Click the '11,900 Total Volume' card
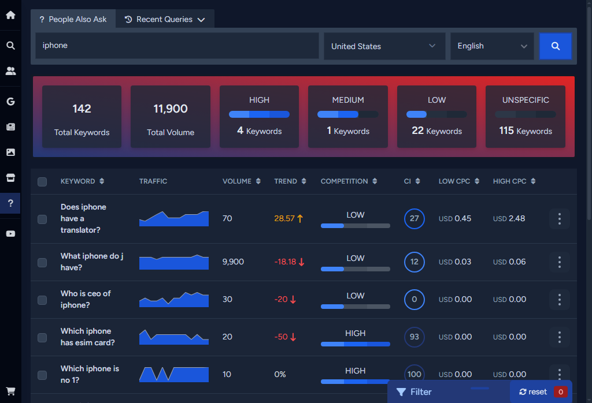Viewport: 592px width, 403px height. [x=171, y=117]
